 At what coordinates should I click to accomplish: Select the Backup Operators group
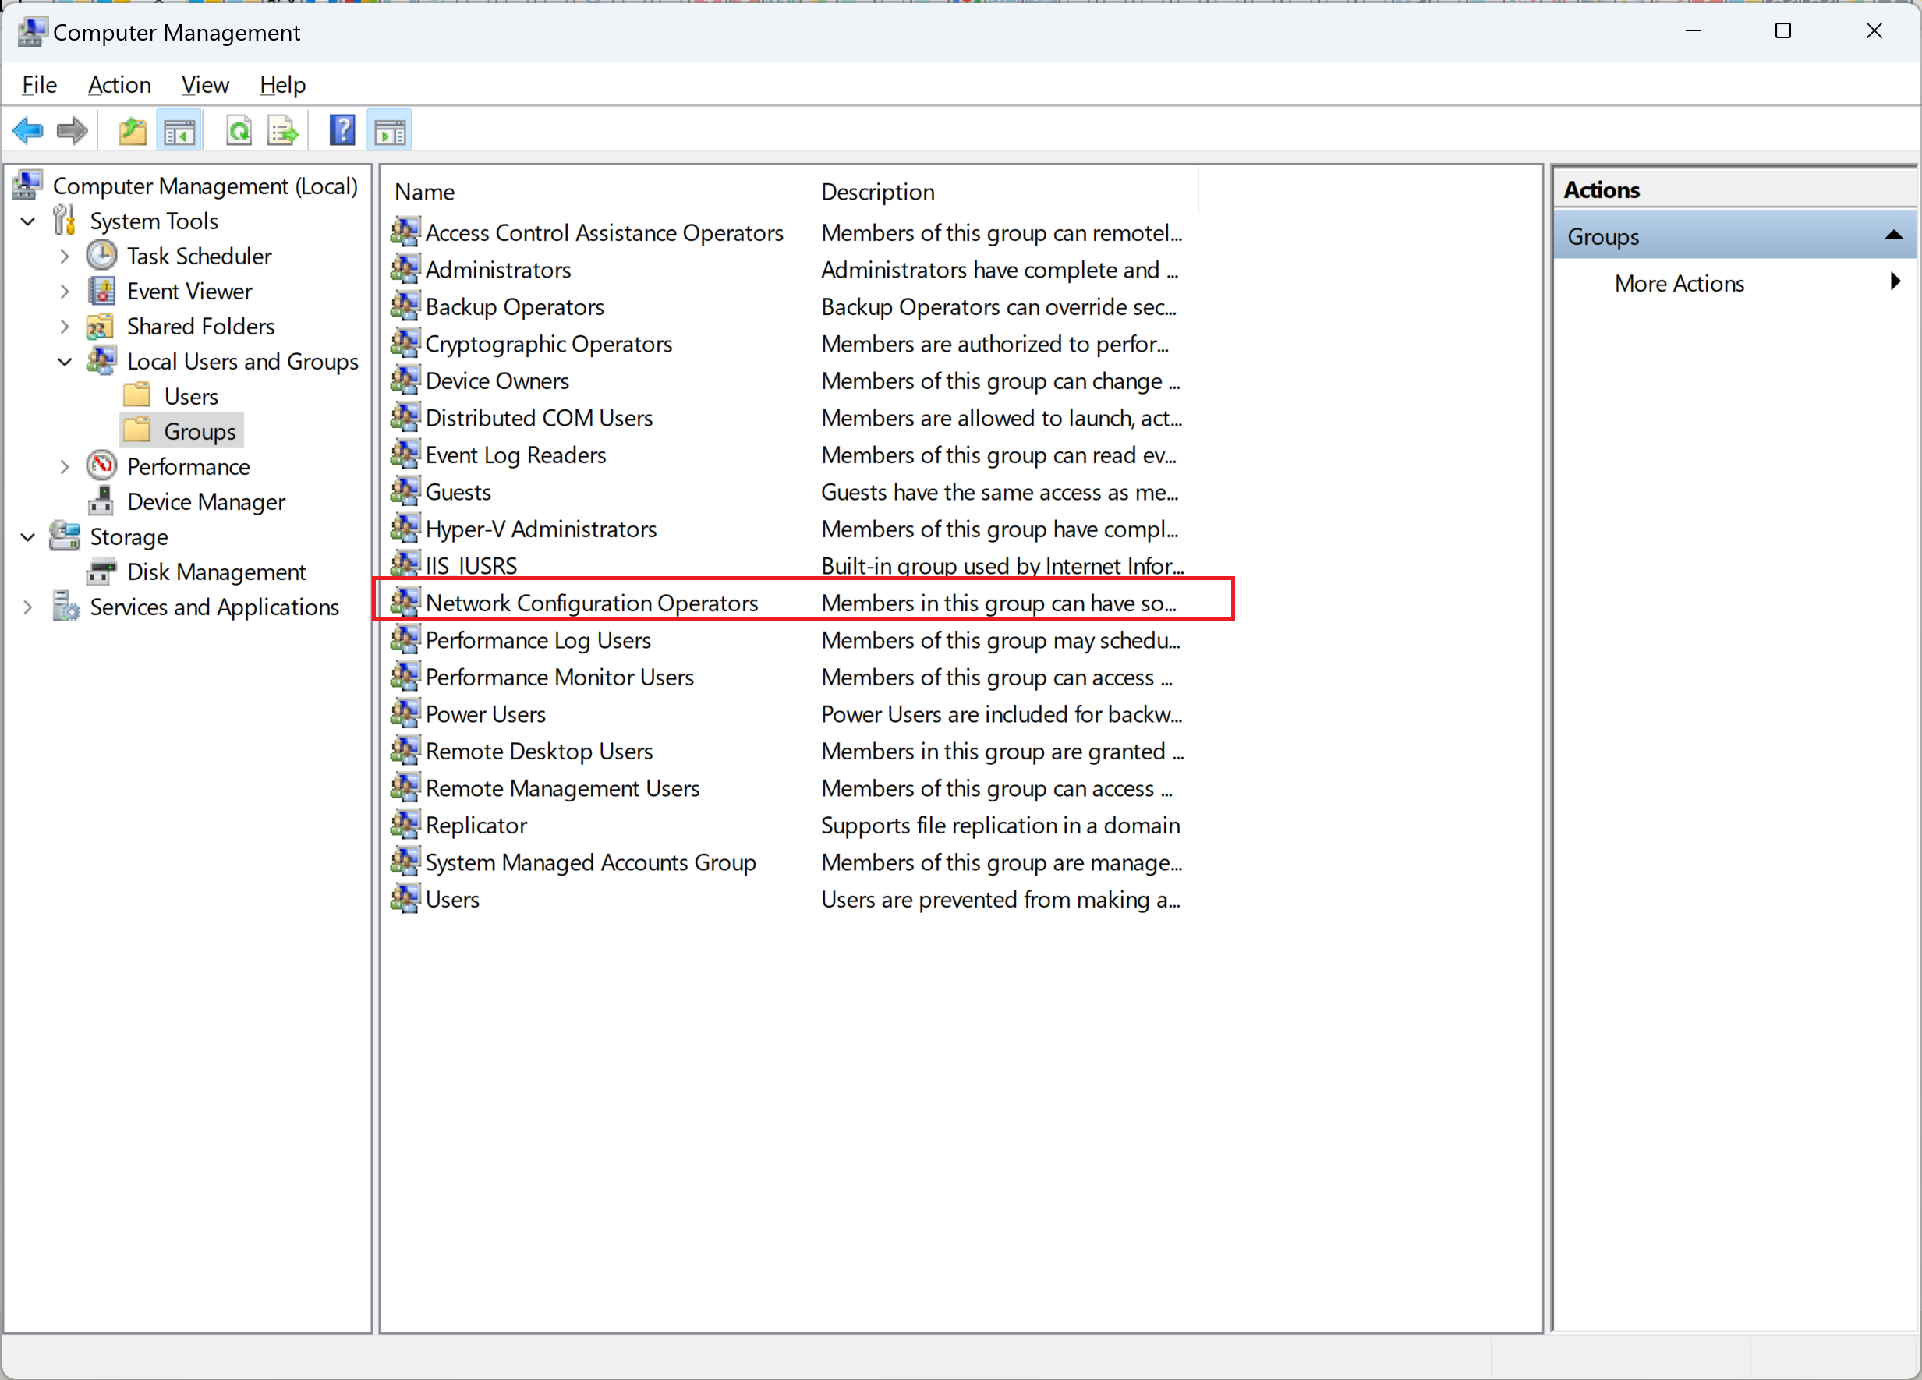coord(515,306)
